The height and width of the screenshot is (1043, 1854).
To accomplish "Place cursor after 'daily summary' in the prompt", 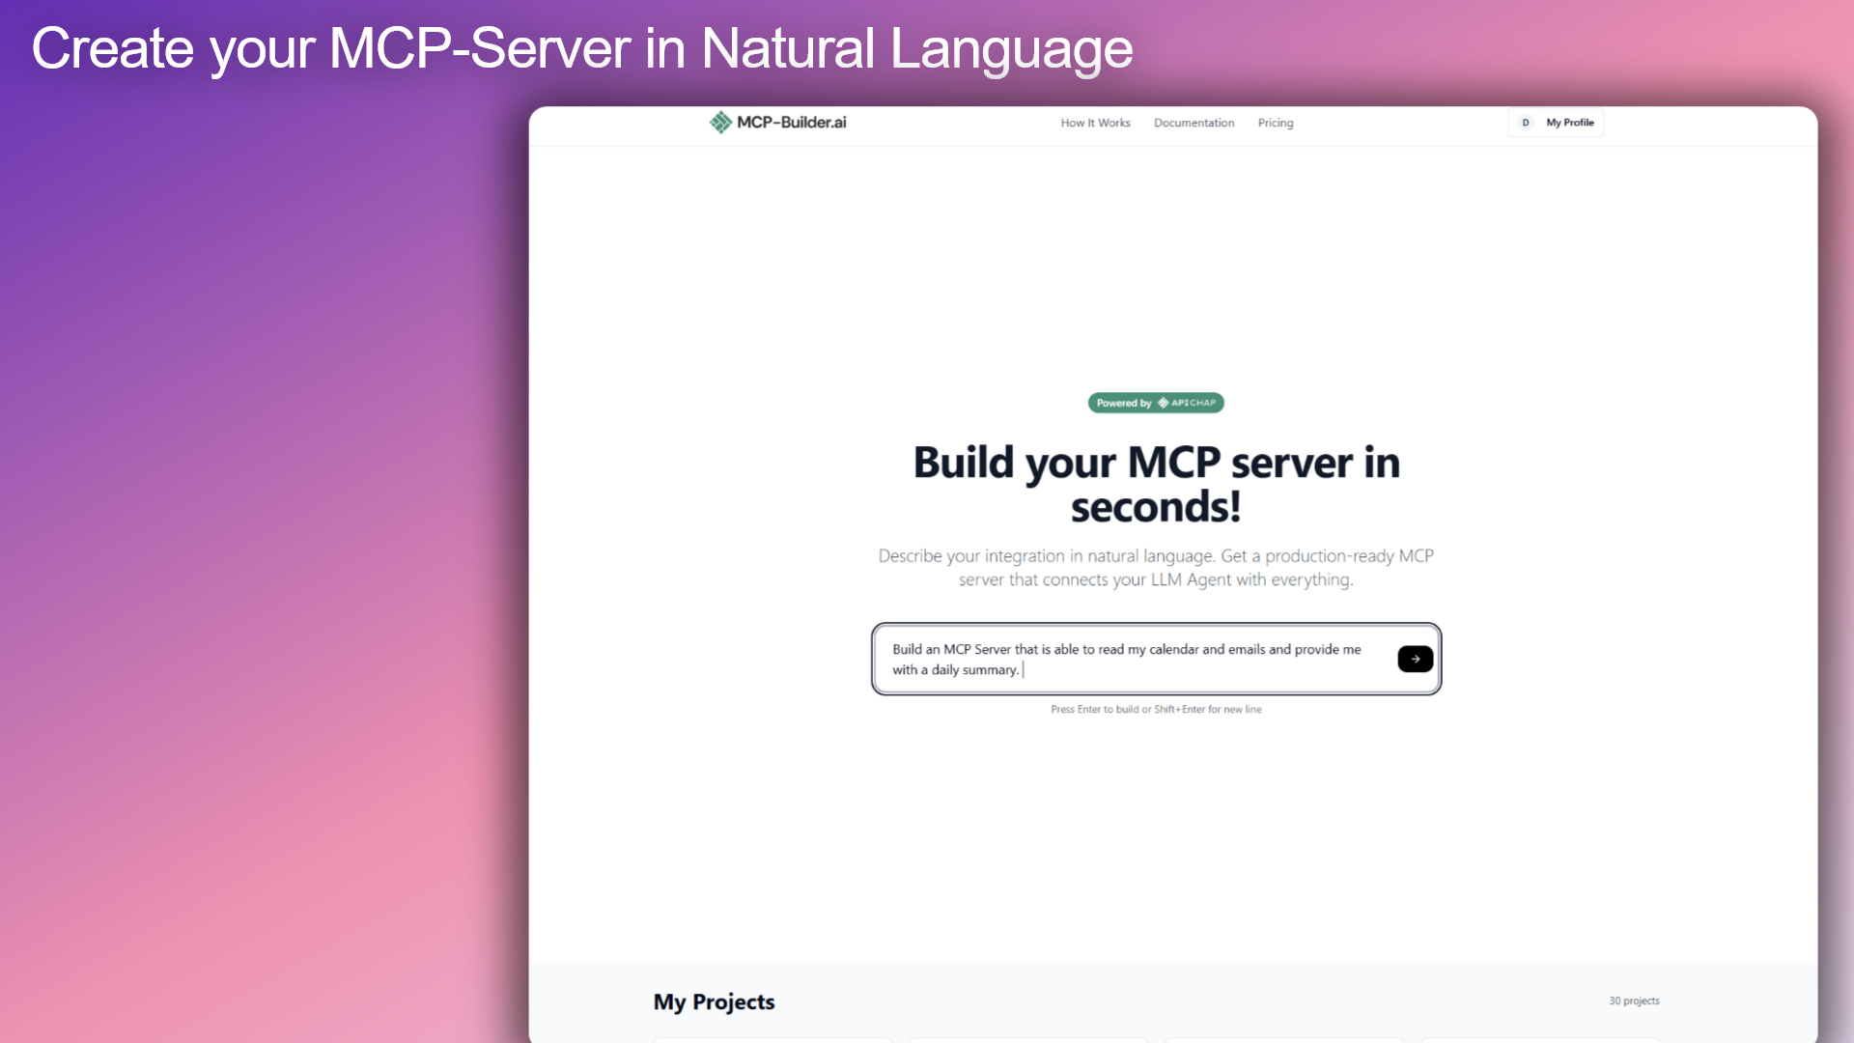I will click(x=1024, y=669).
